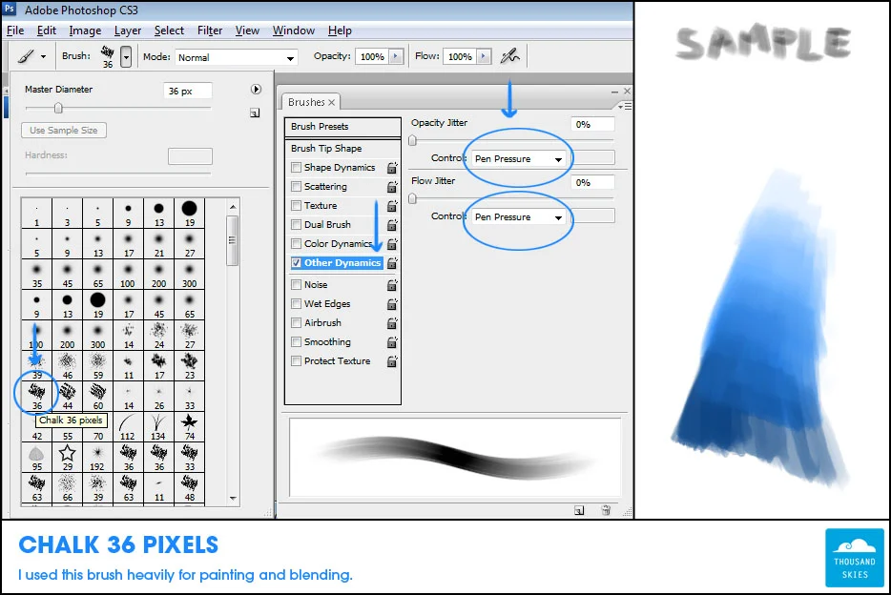Toggle the Texture lock icon
This screenshot has width=891, height=595.
(x=392, y=206)
